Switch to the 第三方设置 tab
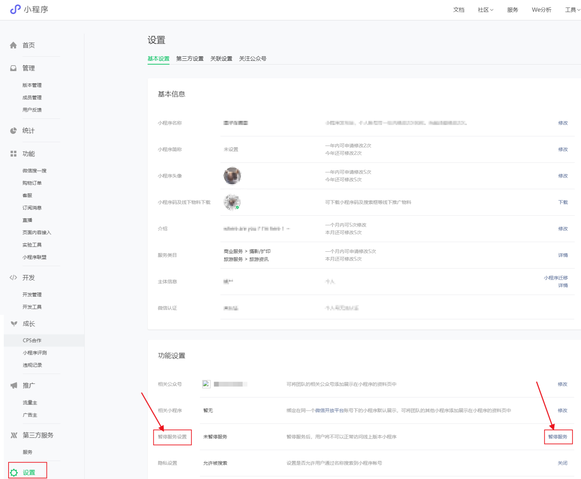Screen dimensions: 581x479 click(x=190, y=59)
